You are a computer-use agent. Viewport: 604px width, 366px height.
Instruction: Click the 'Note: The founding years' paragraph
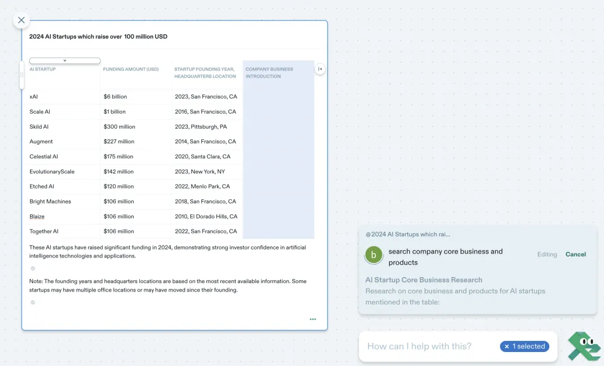(168, 285)
